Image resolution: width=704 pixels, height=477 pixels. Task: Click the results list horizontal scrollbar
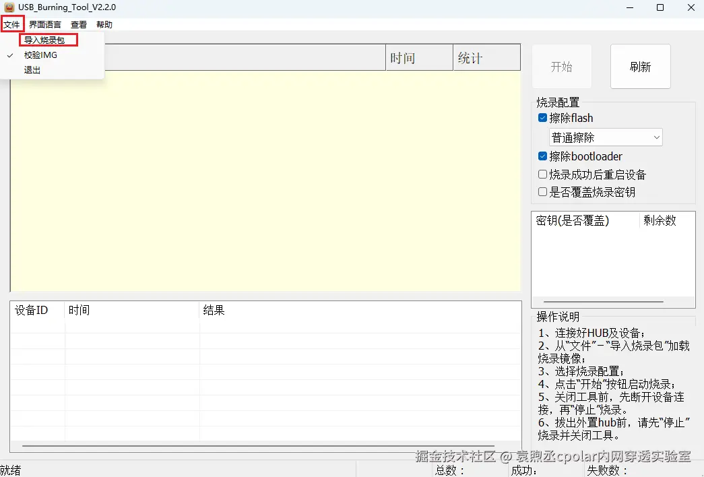[258, 446]
